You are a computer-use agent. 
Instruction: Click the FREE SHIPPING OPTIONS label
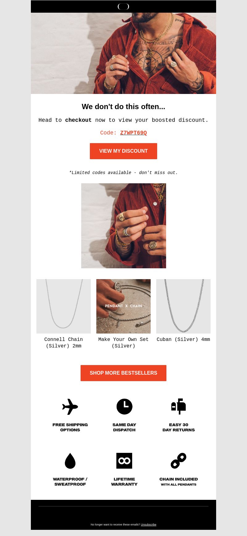(70, 427)
